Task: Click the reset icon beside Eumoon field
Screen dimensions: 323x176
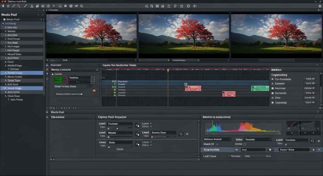Action: click(x=313, y=141)
